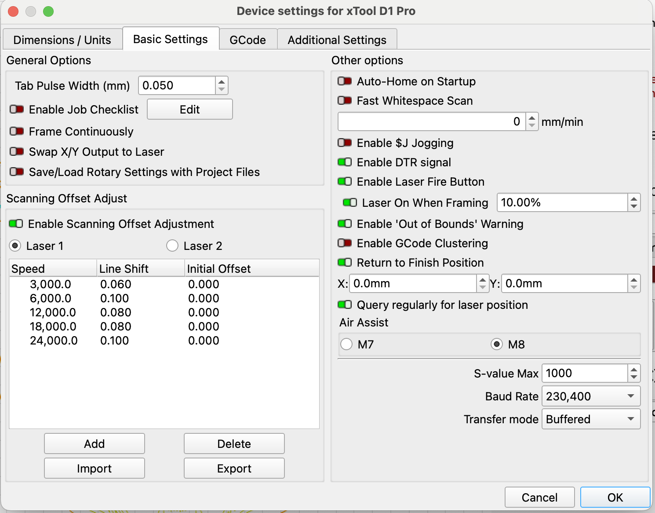Toggle Swap X/Y Output to Laser
This screenshot has width=655, height=513.
point(17,151)
